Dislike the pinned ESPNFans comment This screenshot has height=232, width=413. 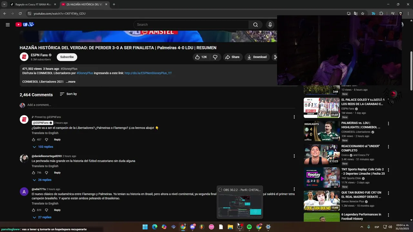(46, 140)
